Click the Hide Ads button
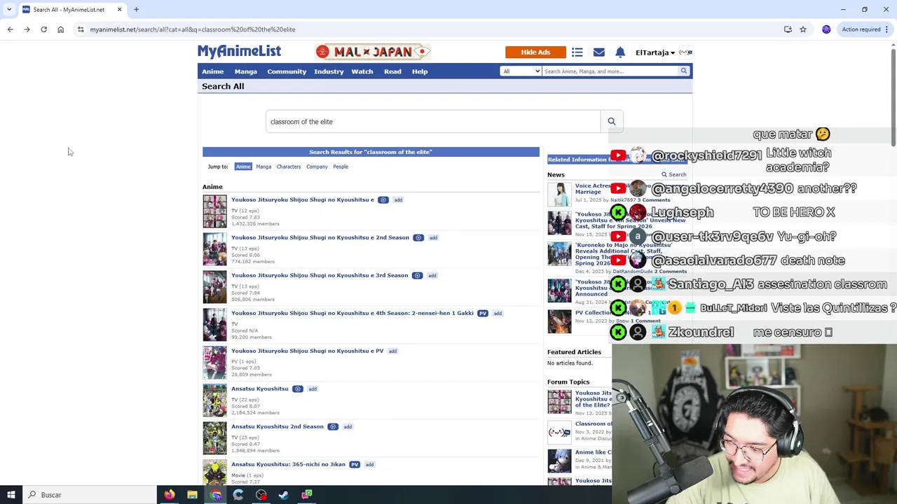Image resolution: width=897 pixels, height=504 pixels. click(535, 52)
